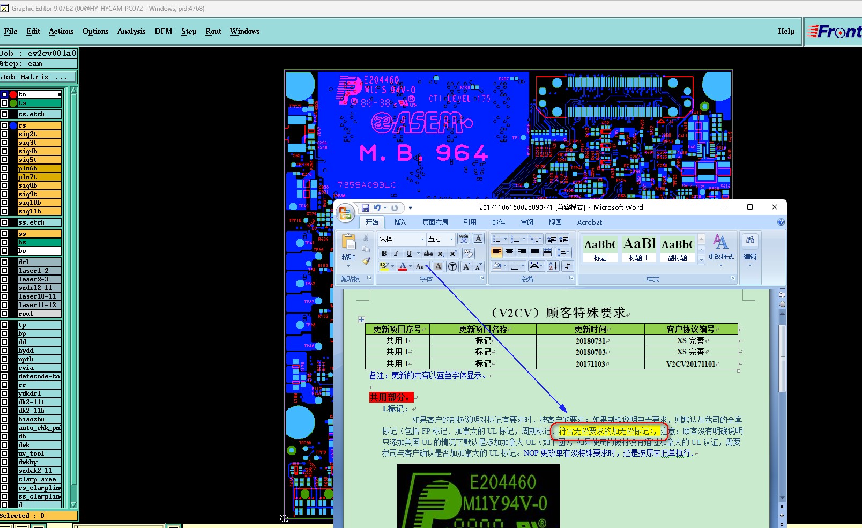Image resolution: width=862 pixels, height=528 pixels.
Task: Click phonetic guide wén icon
Action: point(464,239)
